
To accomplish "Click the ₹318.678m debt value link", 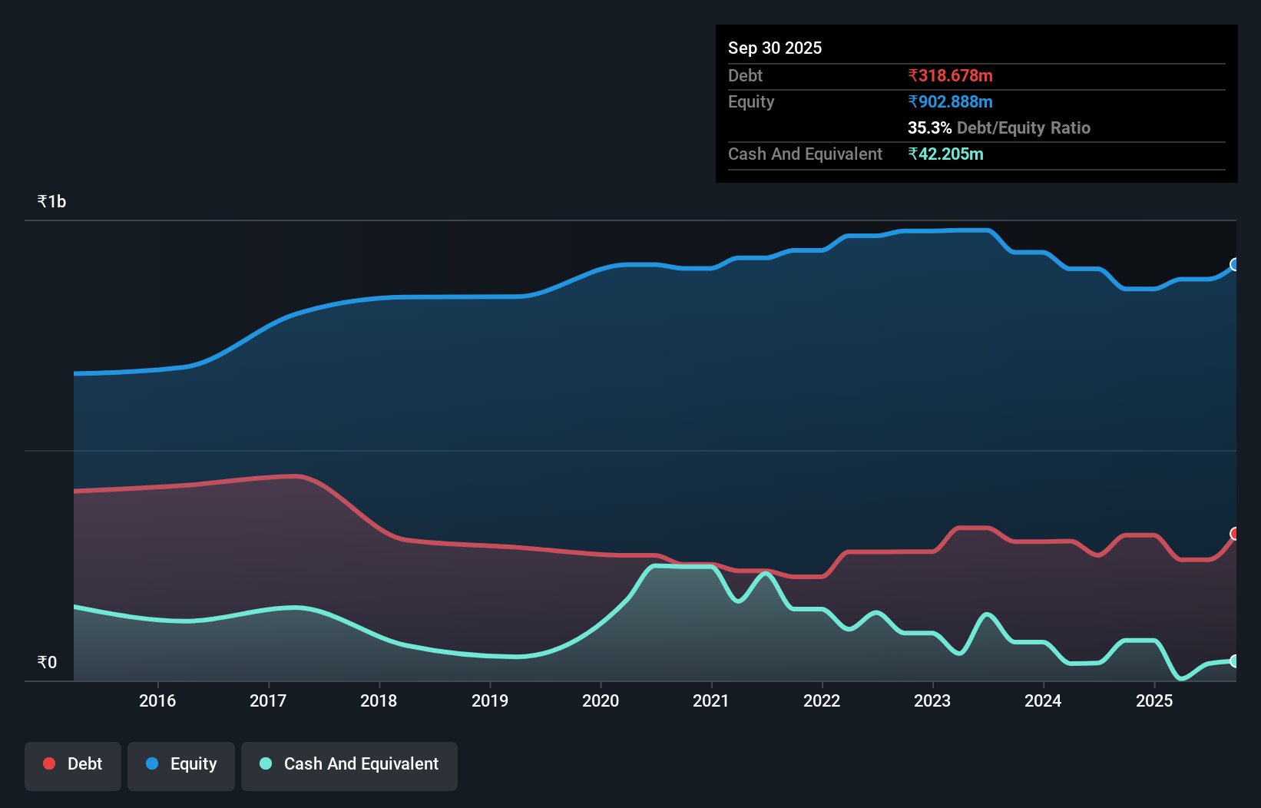I will coord(950,75).
